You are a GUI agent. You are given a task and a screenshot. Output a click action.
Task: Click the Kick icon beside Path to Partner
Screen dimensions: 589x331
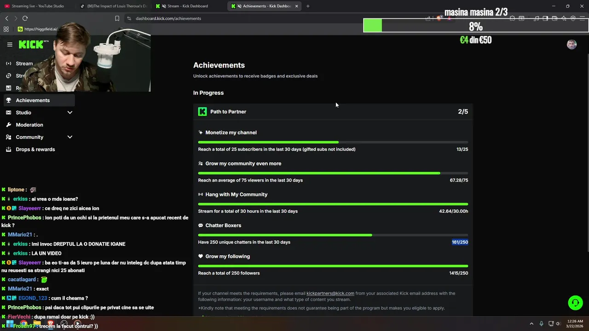pos(202,112)
